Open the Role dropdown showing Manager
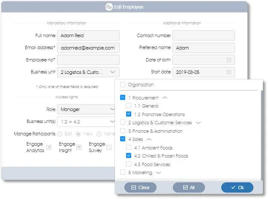268x199 pixels. point(112,109)
